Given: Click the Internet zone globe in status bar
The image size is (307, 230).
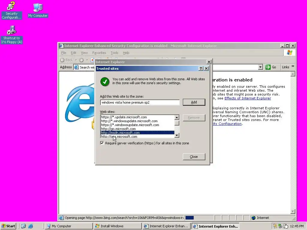Looking at the screenshot, I should pyautogui.click(x=253, y=218).
